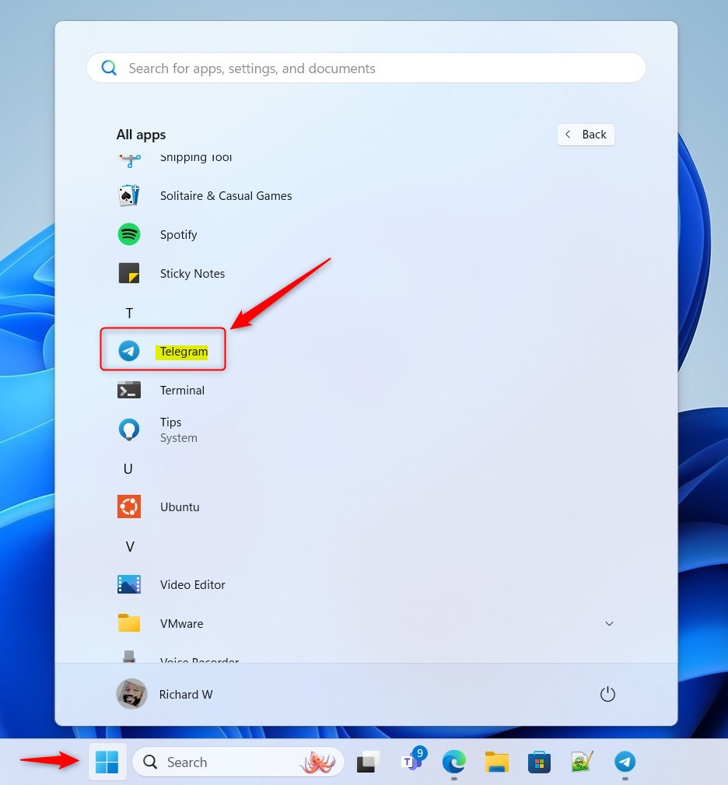
Task: Open Spotify from the app list
Action: (178, 234)
